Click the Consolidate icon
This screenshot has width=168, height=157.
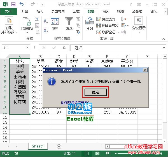coord(124,19)
